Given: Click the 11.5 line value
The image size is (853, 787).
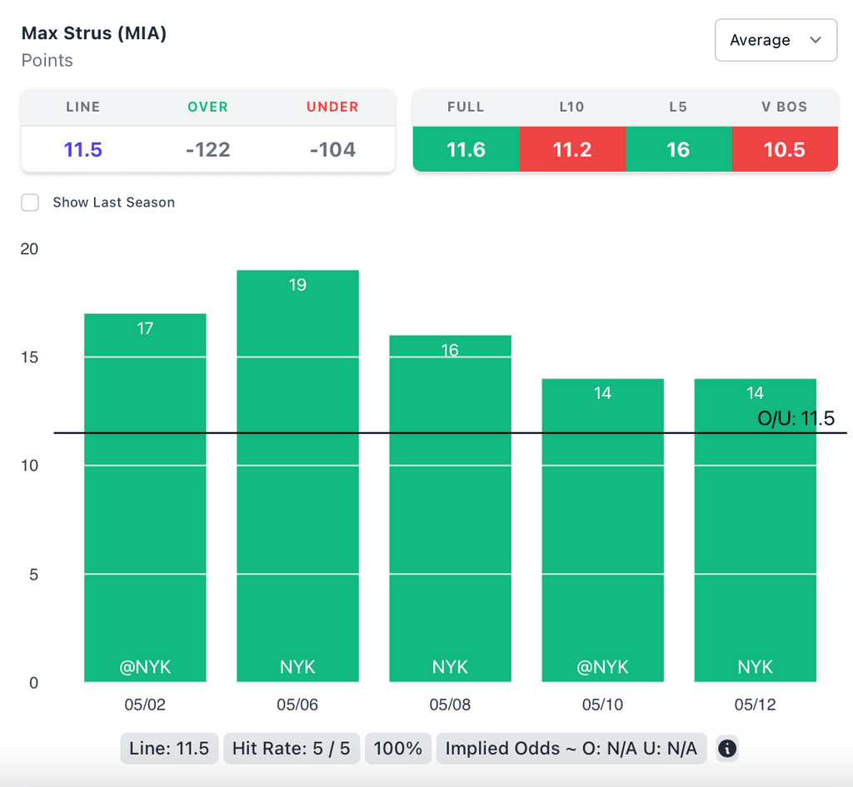Looking at the screenshot, I should (x=83, y=150).
